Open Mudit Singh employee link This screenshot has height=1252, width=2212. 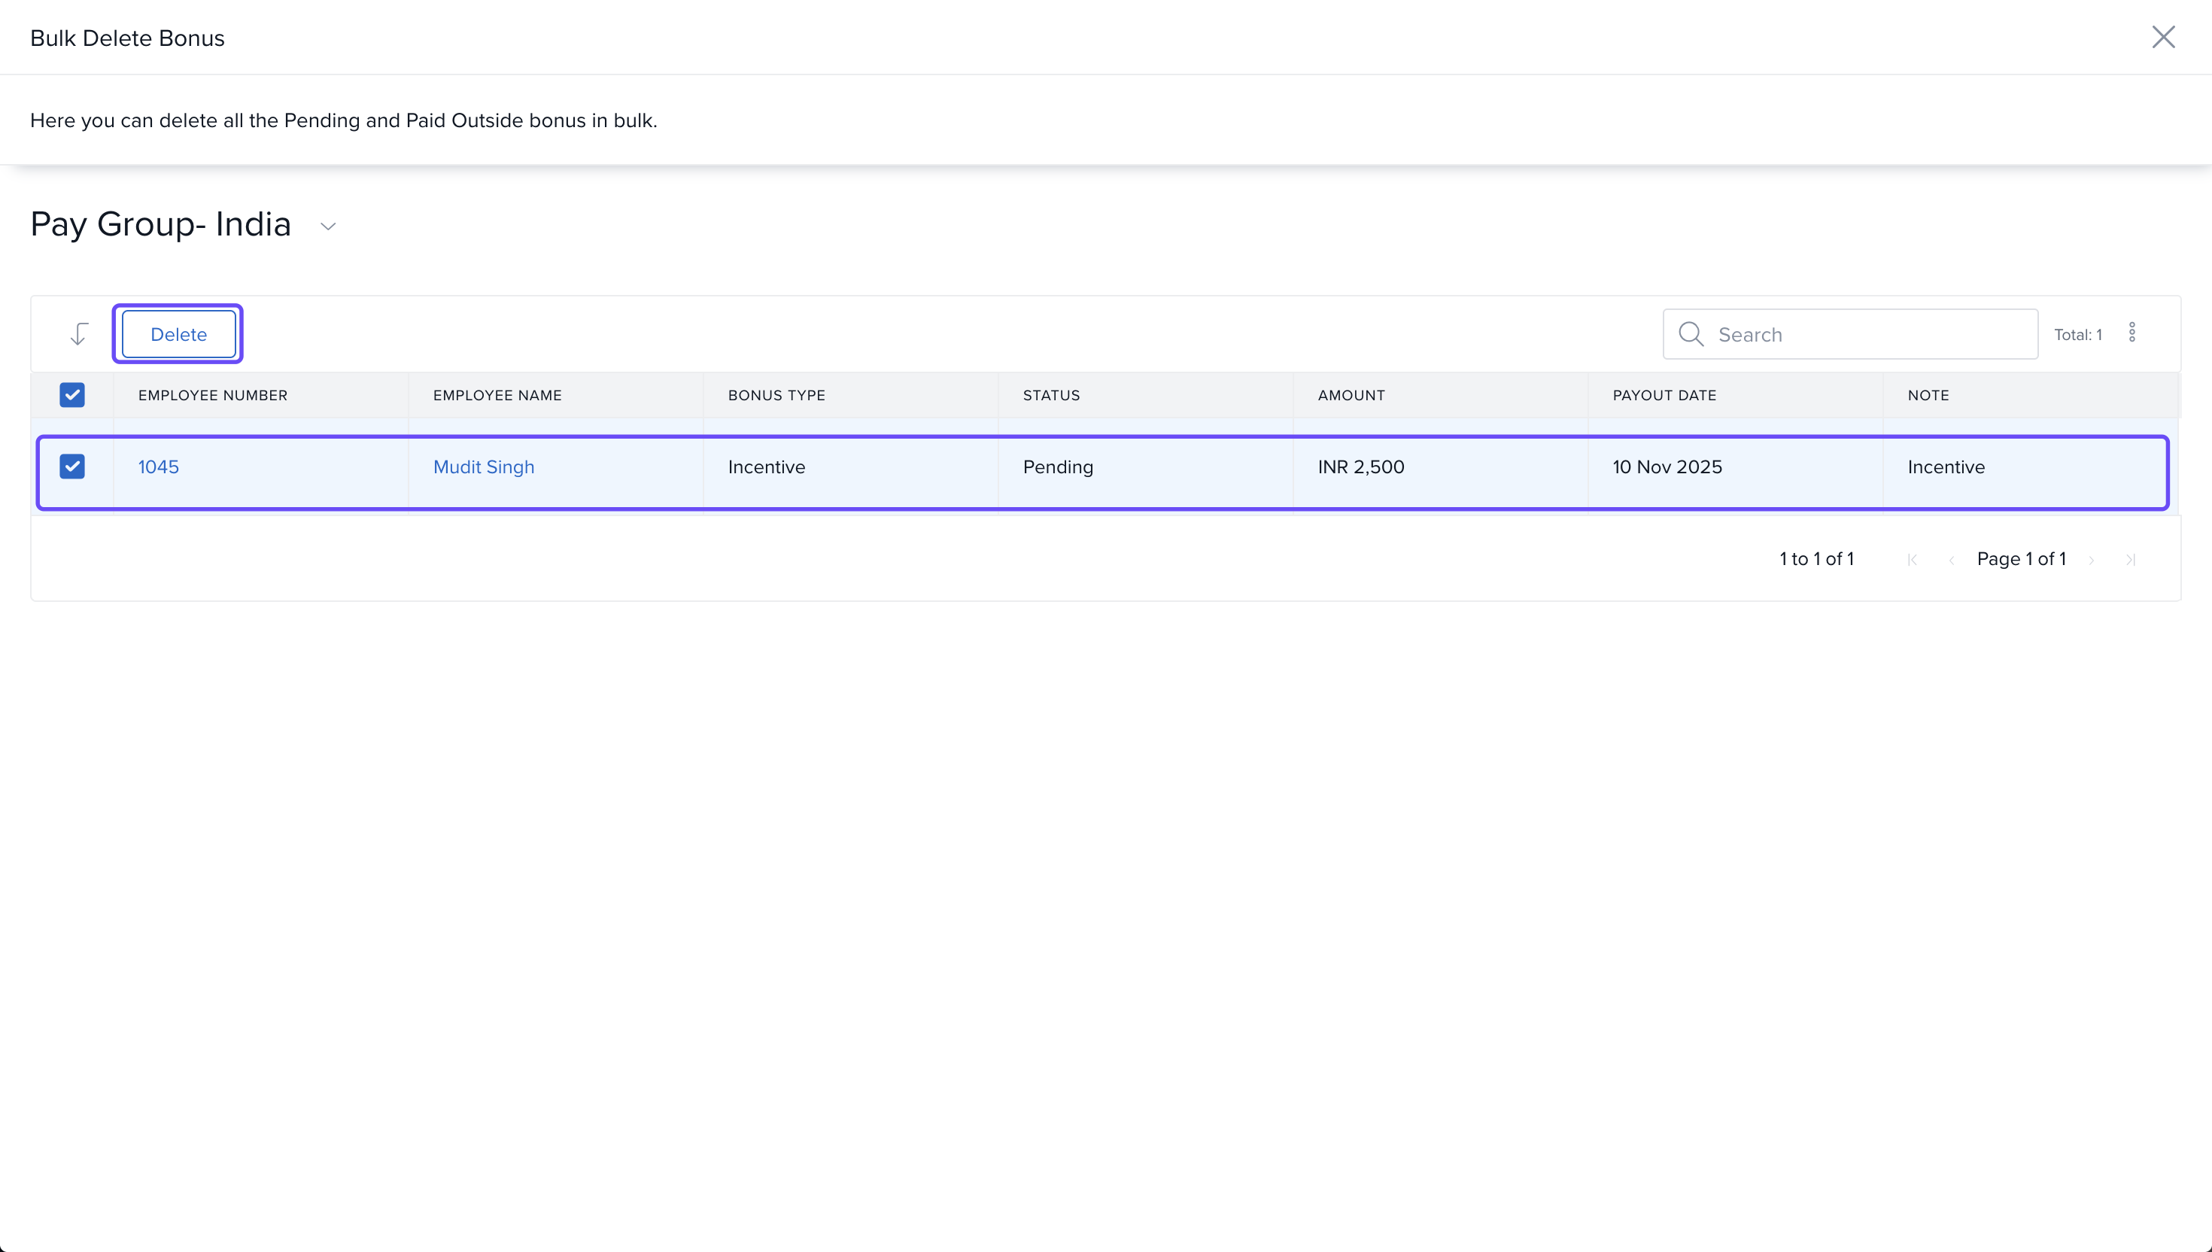point(483,467)
